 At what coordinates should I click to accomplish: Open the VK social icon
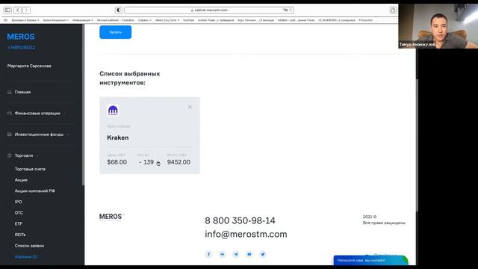[223, 254]
